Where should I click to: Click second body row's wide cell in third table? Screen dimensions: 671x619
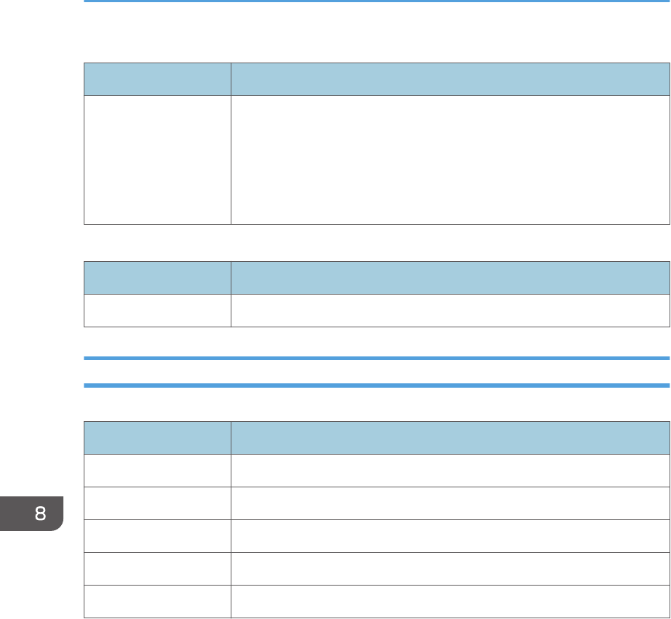pyautogui.click(x=450, y=503)
